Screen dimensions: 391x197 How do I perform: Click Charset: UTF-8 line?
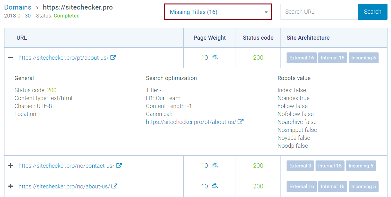tap(33, 106)
